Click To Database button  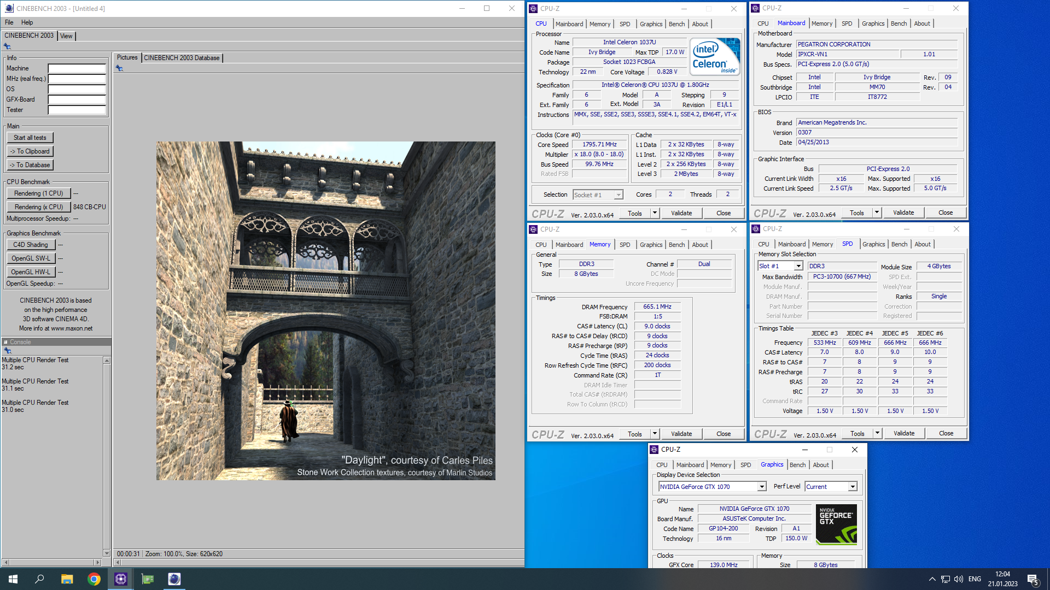point(30,165)
